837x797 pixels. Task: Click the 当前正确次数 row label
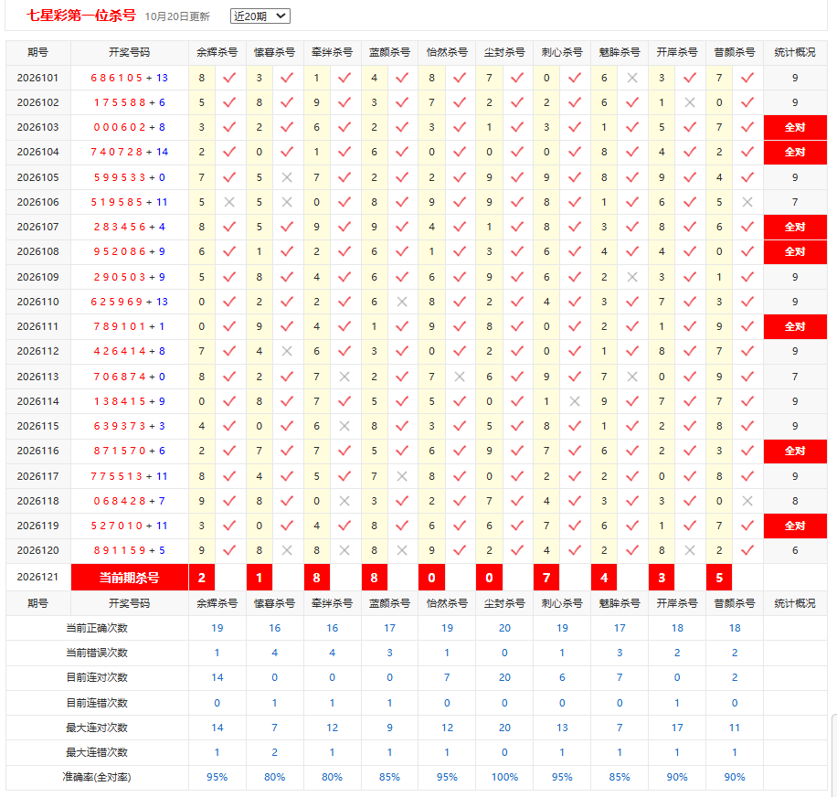97,628
